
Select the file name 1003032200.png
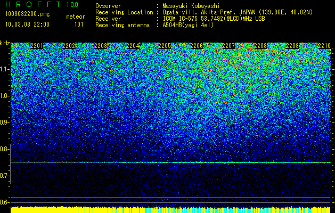[28, 14]
